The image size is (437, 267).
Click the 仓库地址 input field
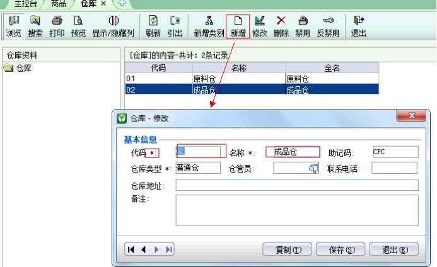[297, 185]
